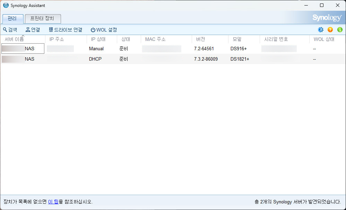Sort by the IP 상태 column header

pyautogui.click(x=102, y=39)
